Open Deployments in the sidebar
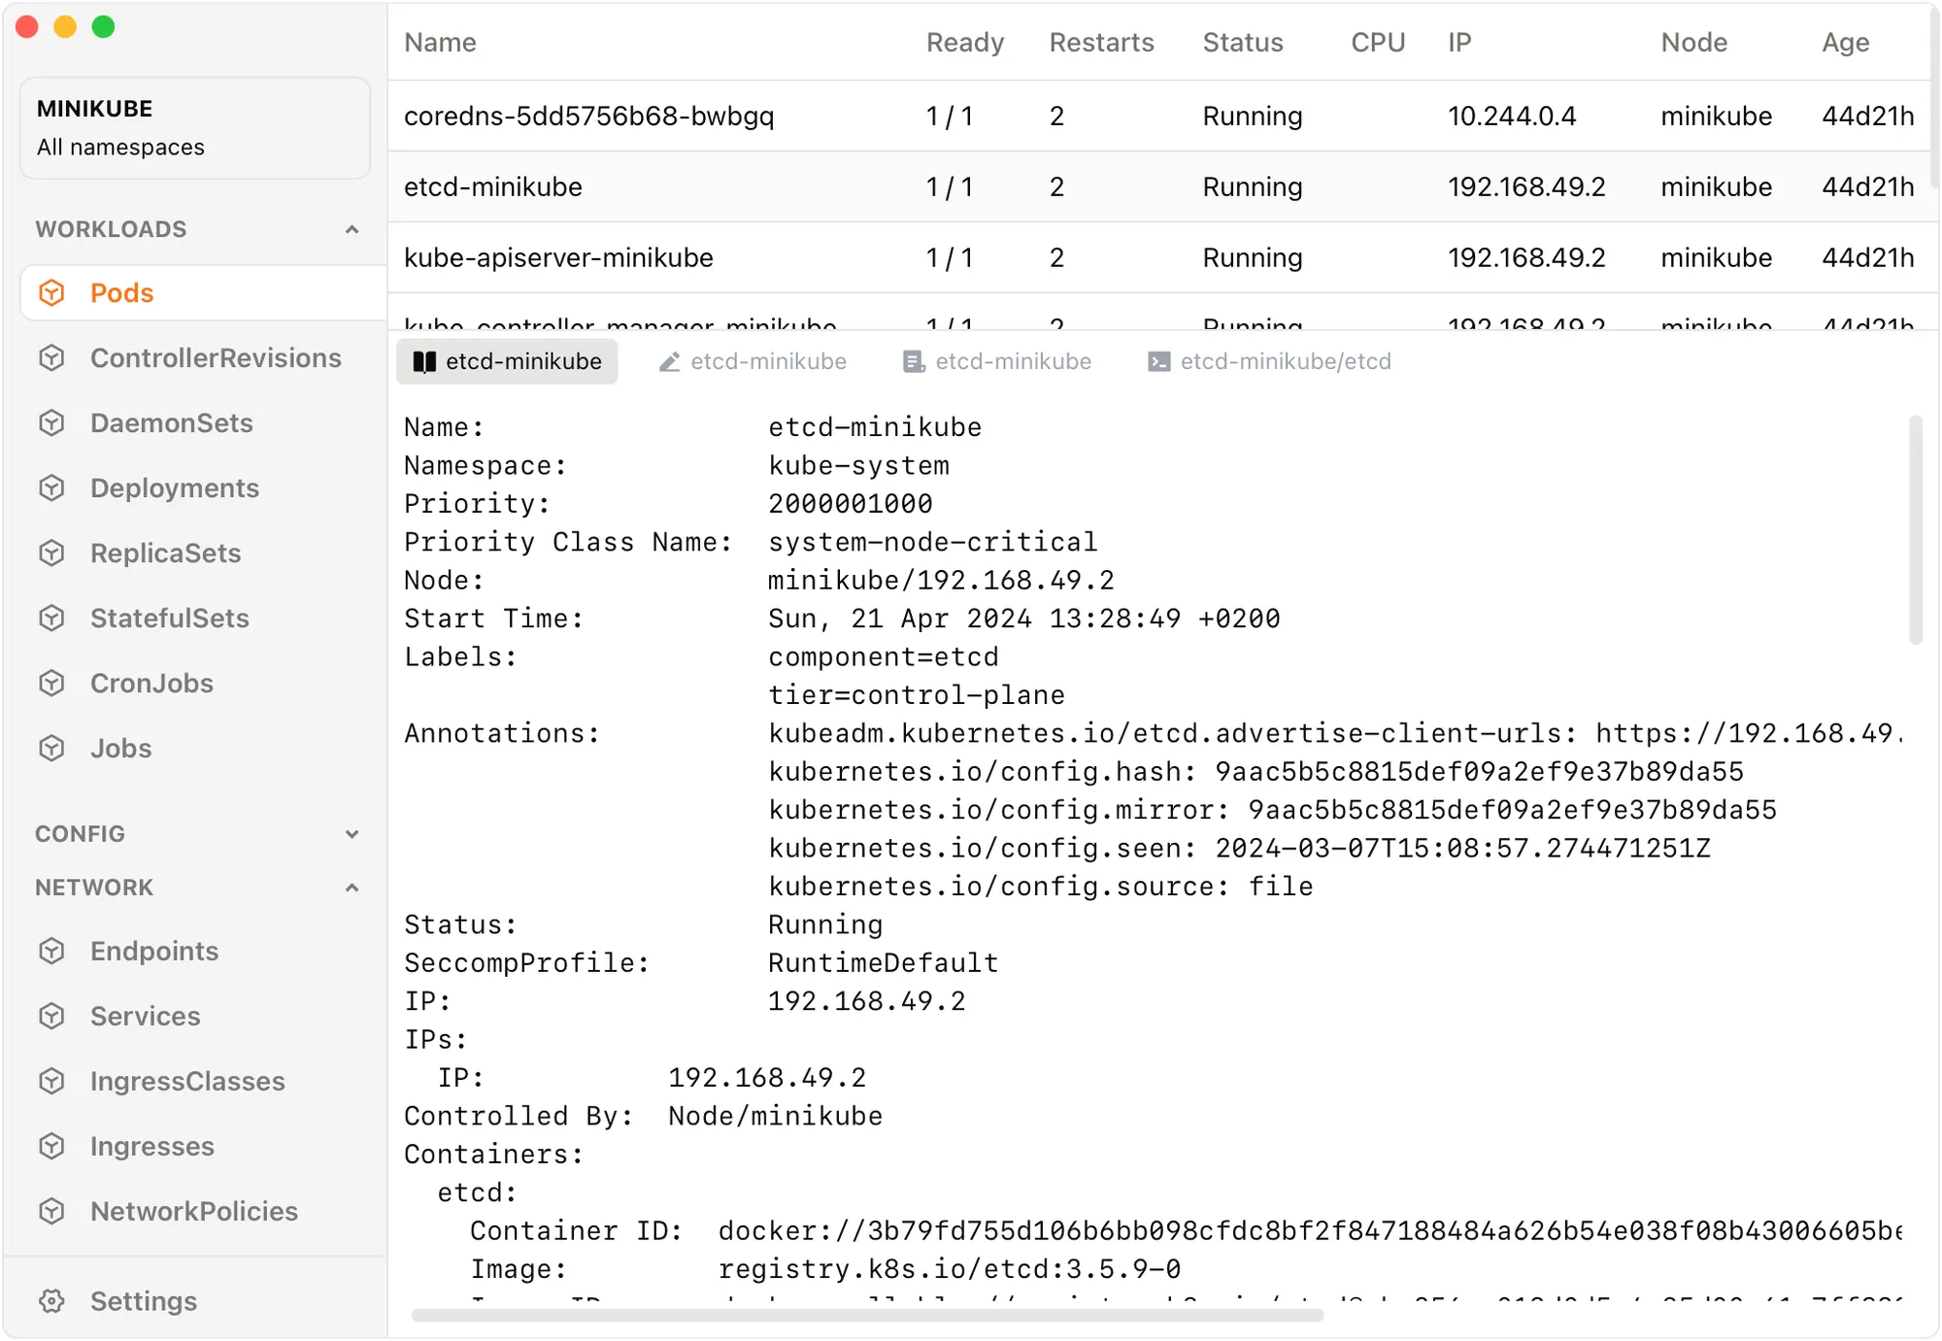This screenshot has height=1341, width=1942. tap(175, 487)
